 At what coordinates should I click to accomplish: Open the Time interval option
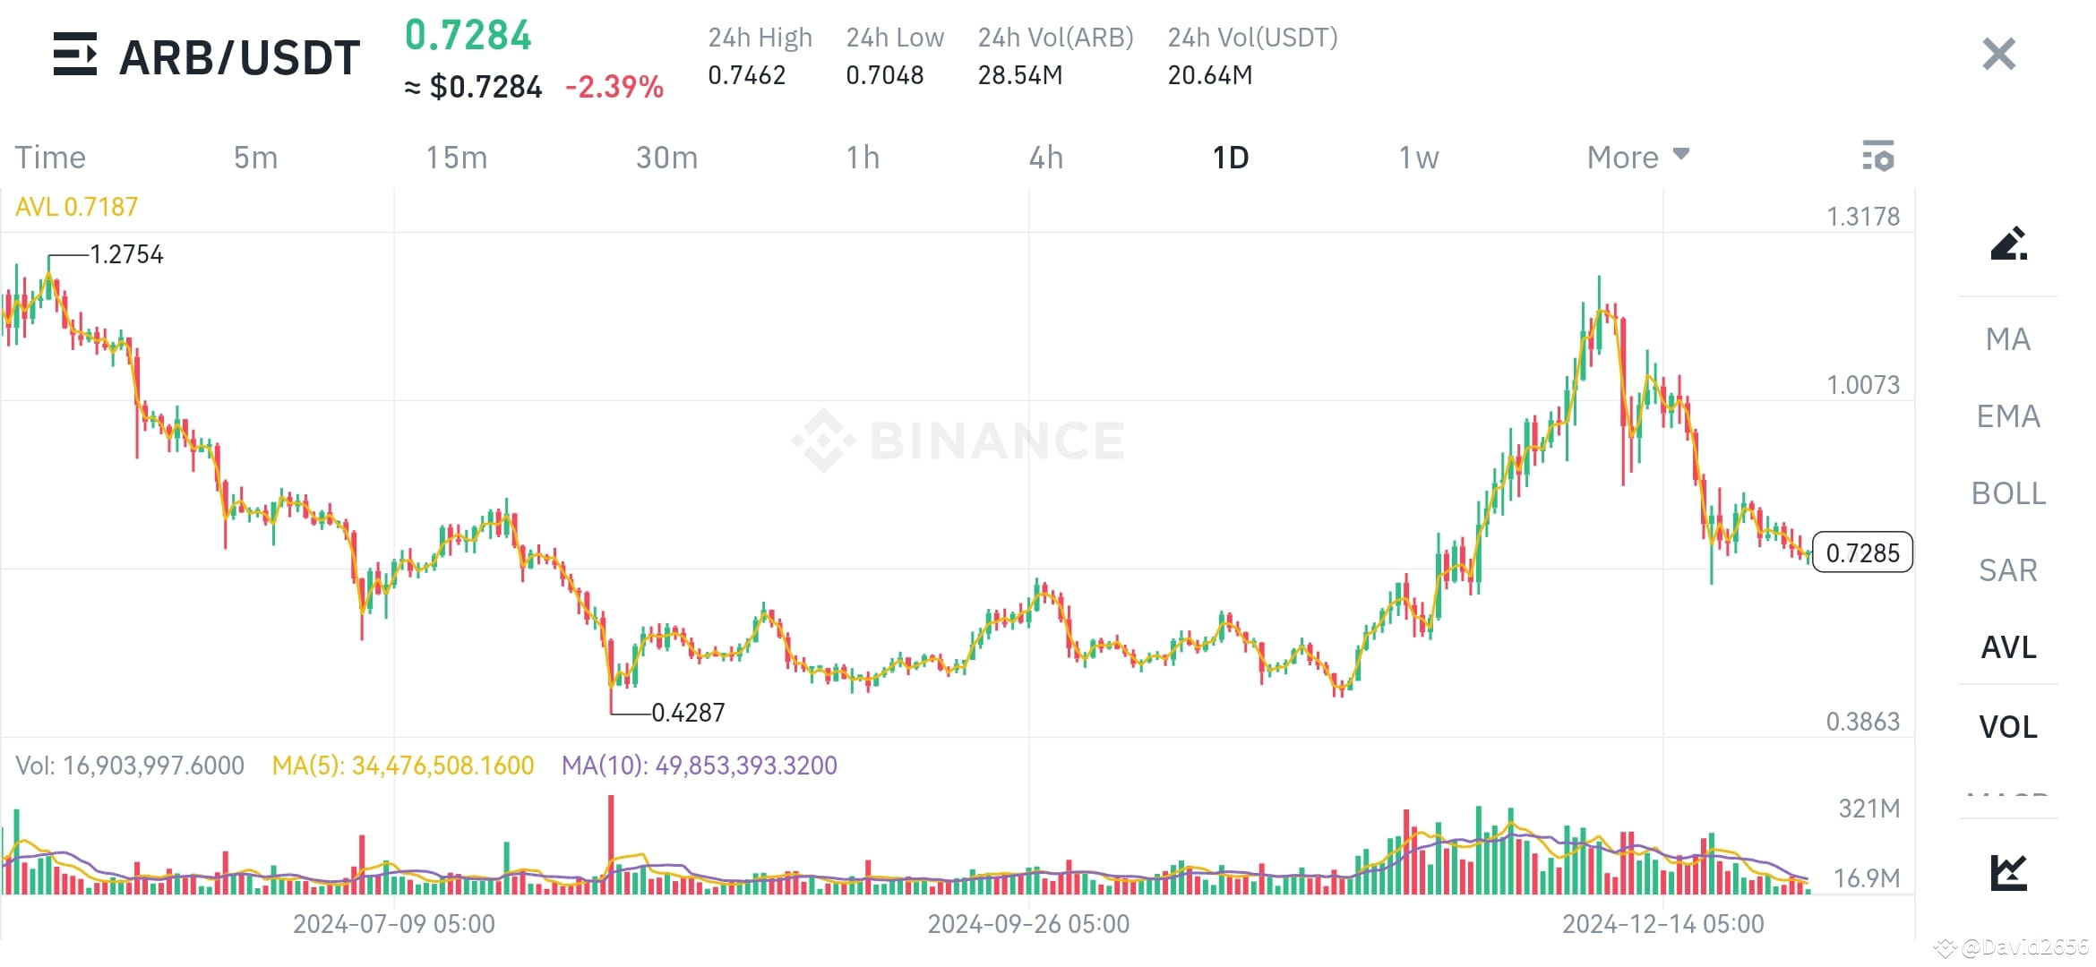click(x=50, y=156)
